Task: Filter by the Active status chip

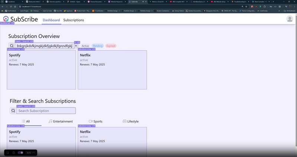Action: click(85, 46)
